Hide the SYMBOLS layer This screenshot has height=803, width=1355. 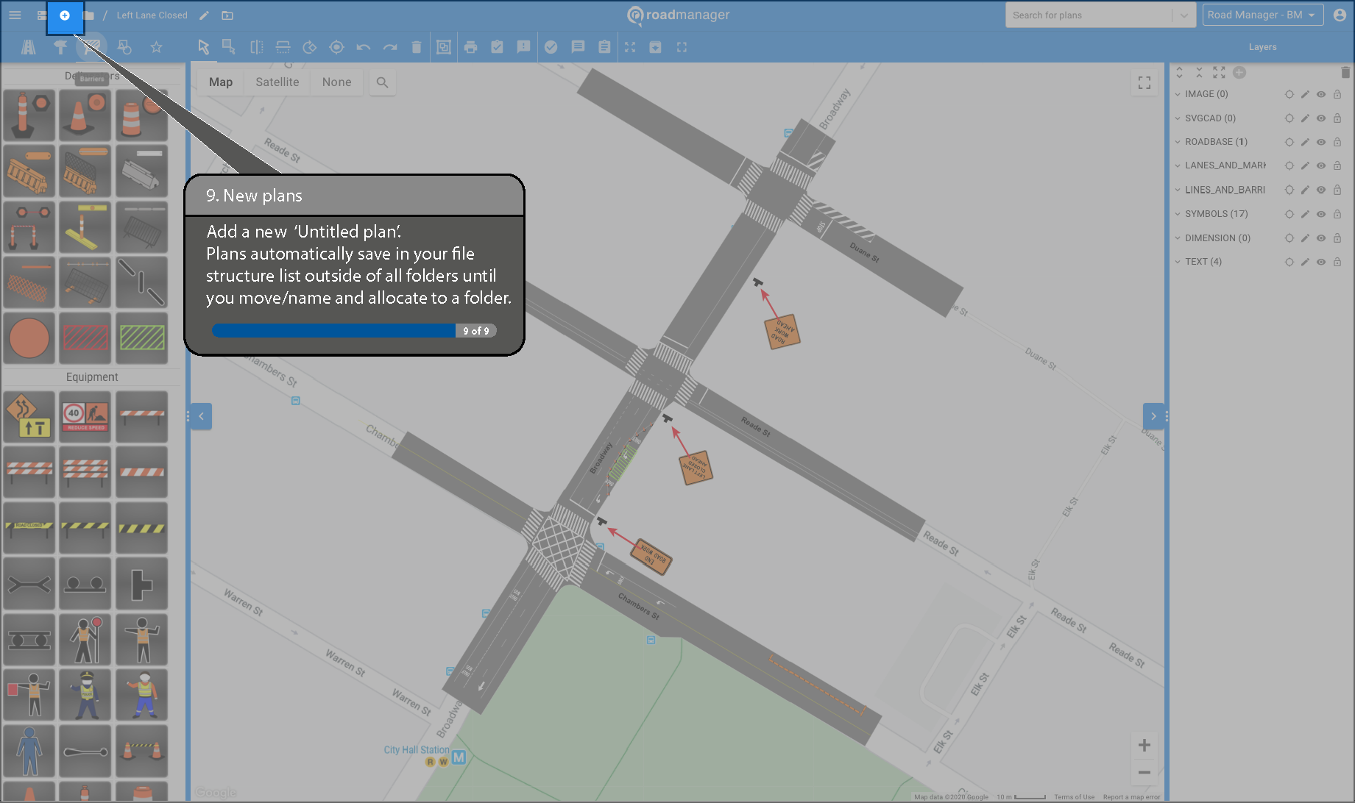click(x=1321, y=214)
